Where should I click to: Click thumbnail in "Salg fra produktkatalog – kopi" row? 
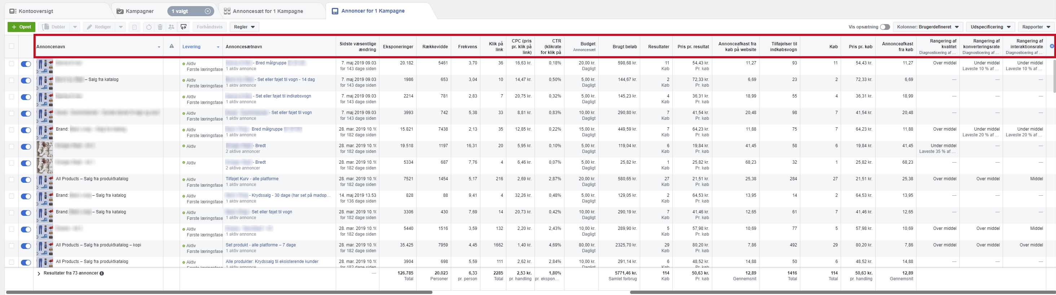(x=45, y=249)
